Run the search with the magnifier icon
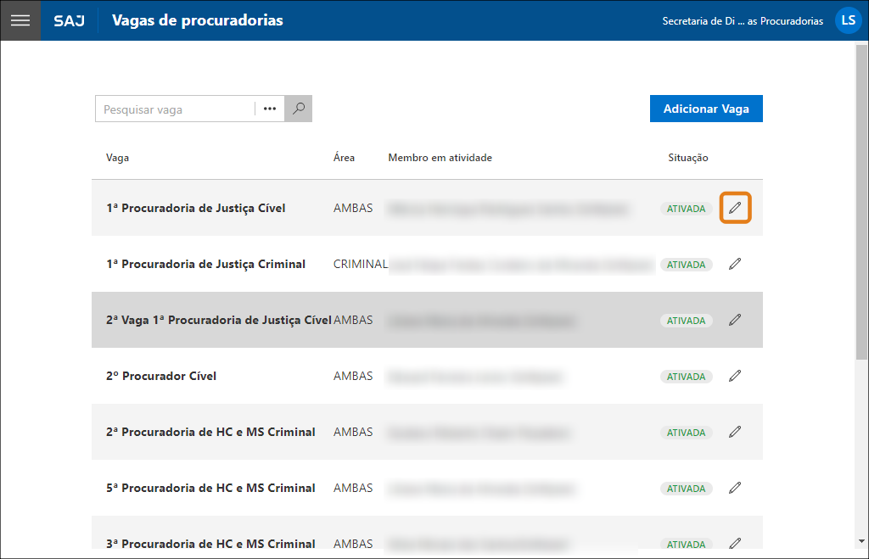 point(297,109)
